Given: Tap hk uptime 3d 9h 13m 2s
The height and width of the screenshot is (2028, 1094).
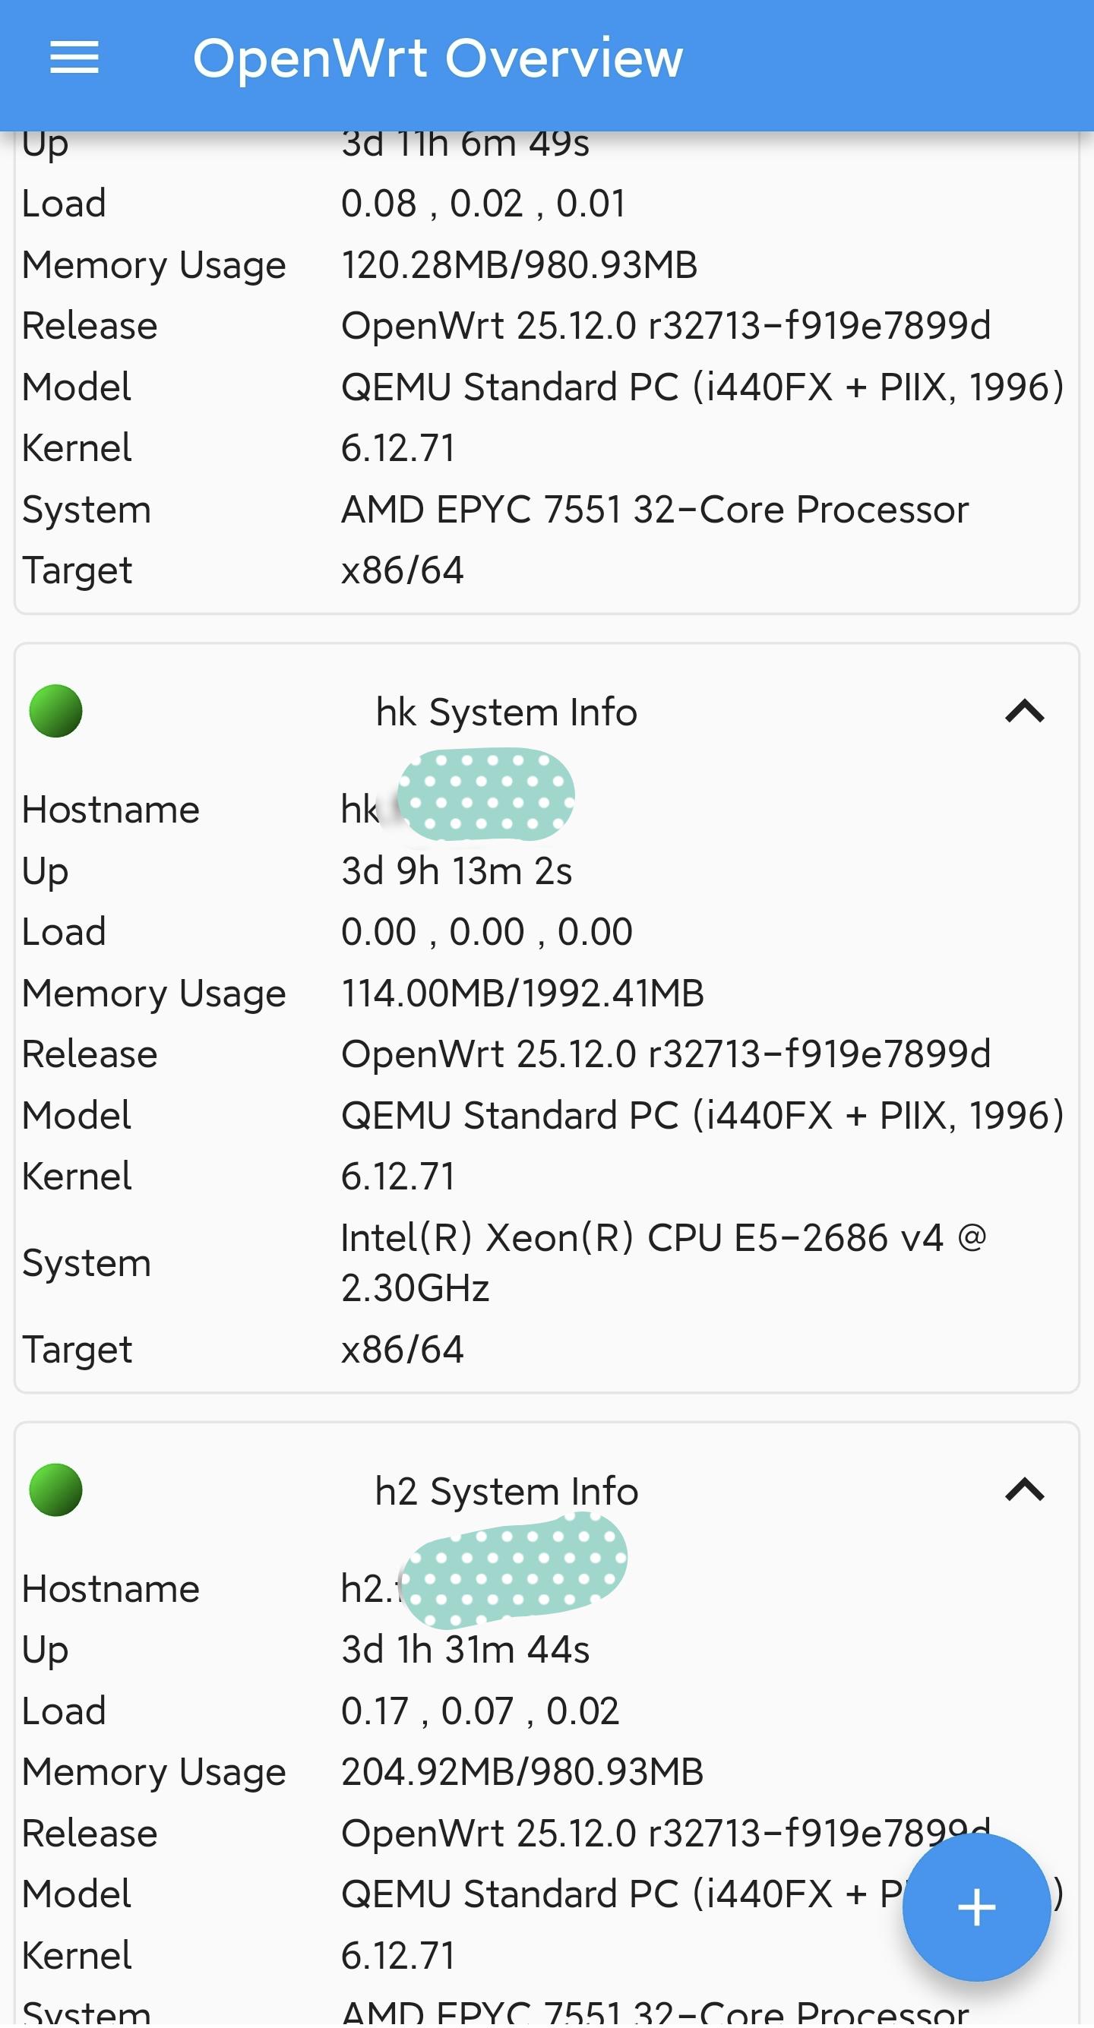Looking at the screenshot, I should point(456,870).
